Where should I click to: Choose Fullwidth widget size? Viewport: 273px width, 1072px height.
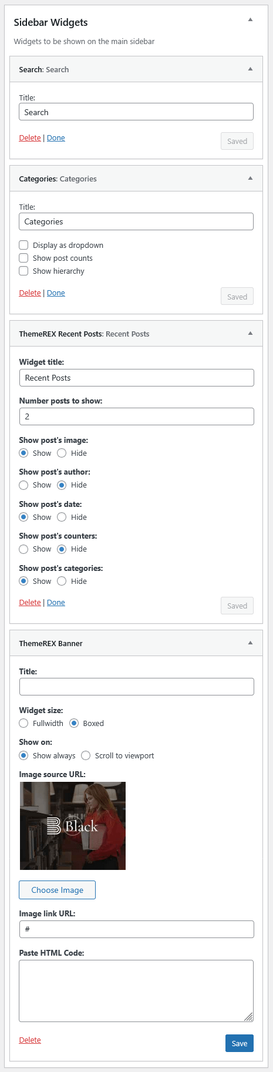coord(23,723)
